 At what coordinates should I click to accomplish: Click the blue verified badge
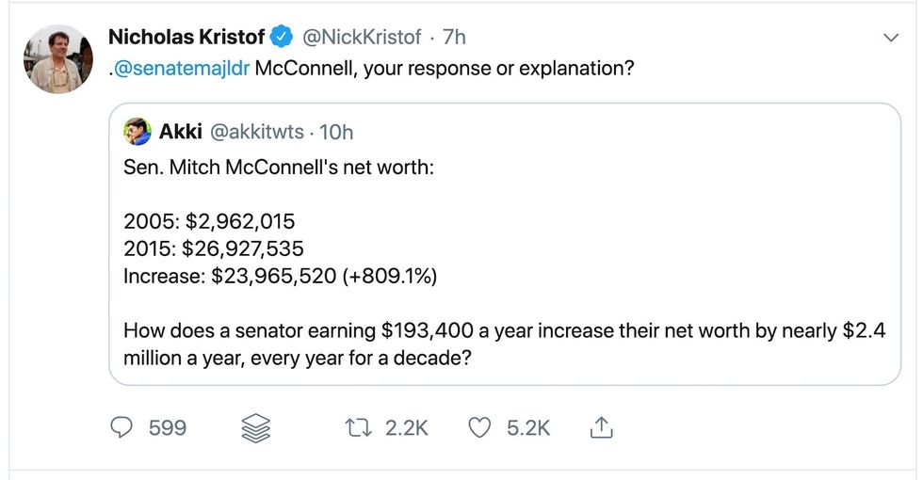tap(281, 38)
